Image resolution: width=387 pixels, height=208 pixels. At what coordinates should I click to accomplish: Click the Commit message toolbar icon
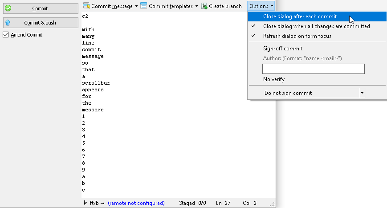[86, 5]
